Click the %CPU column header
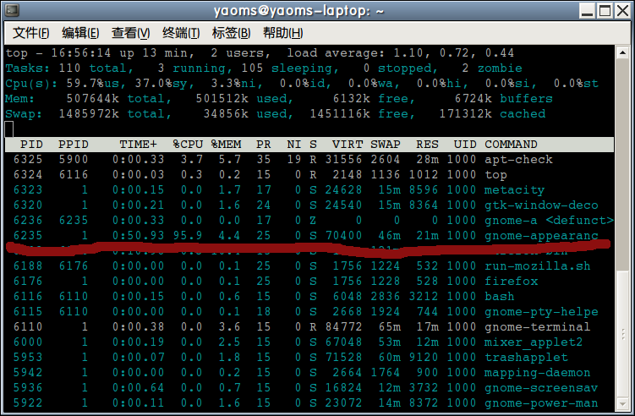 [188, 145]
